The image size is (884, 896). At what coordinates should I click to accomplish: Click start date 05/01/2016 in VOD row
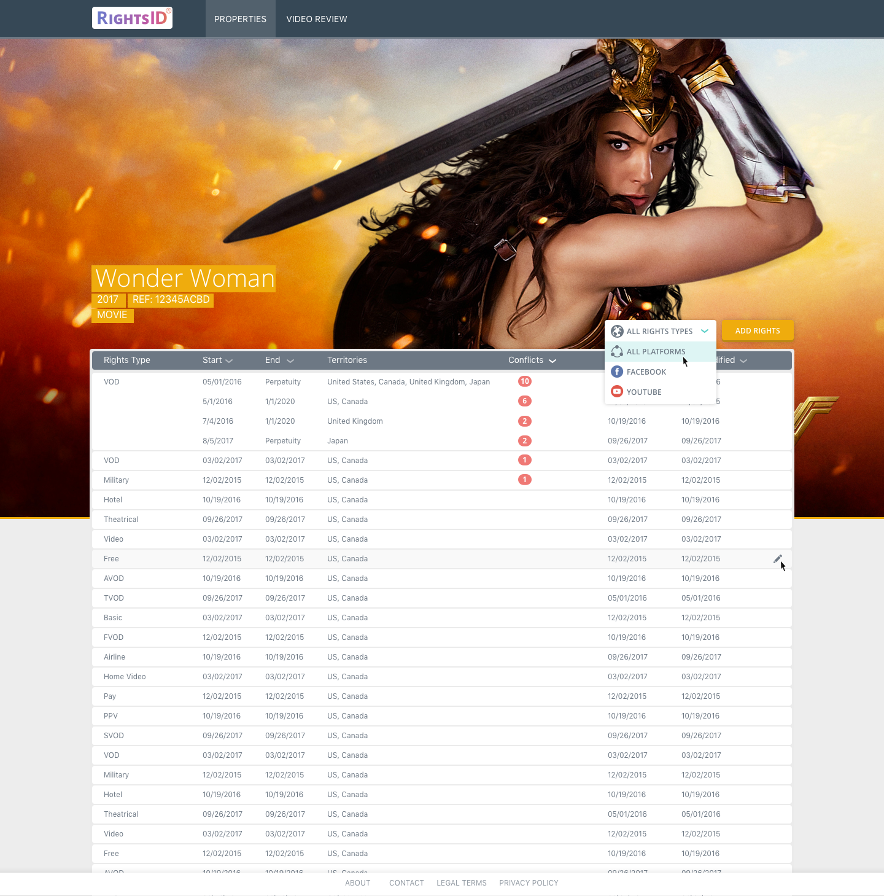point(222,382)
